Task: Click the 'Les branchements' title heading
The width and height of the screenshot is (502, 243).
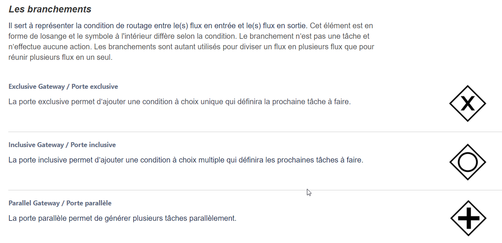Action: click(x=50, y=9)
